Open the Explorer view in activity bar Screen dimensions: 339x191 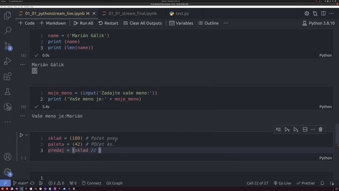[7, 15]
